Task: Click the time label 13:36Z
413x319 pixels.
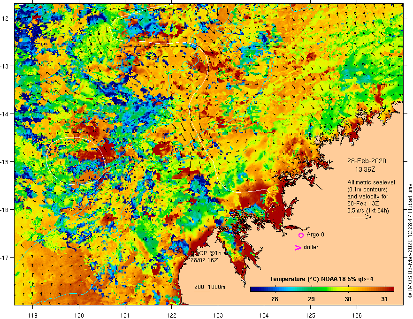Action: (x=365, y=169)
